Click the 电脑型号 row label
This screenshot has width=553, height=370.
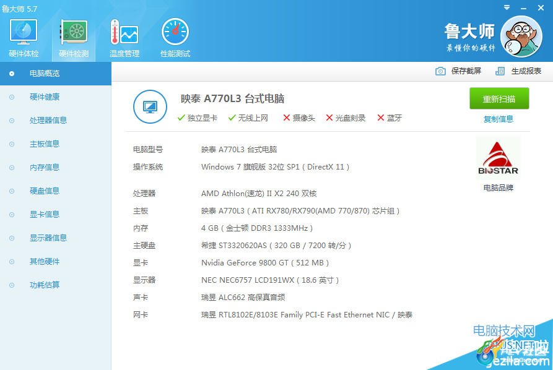click(x=148, y=150)
